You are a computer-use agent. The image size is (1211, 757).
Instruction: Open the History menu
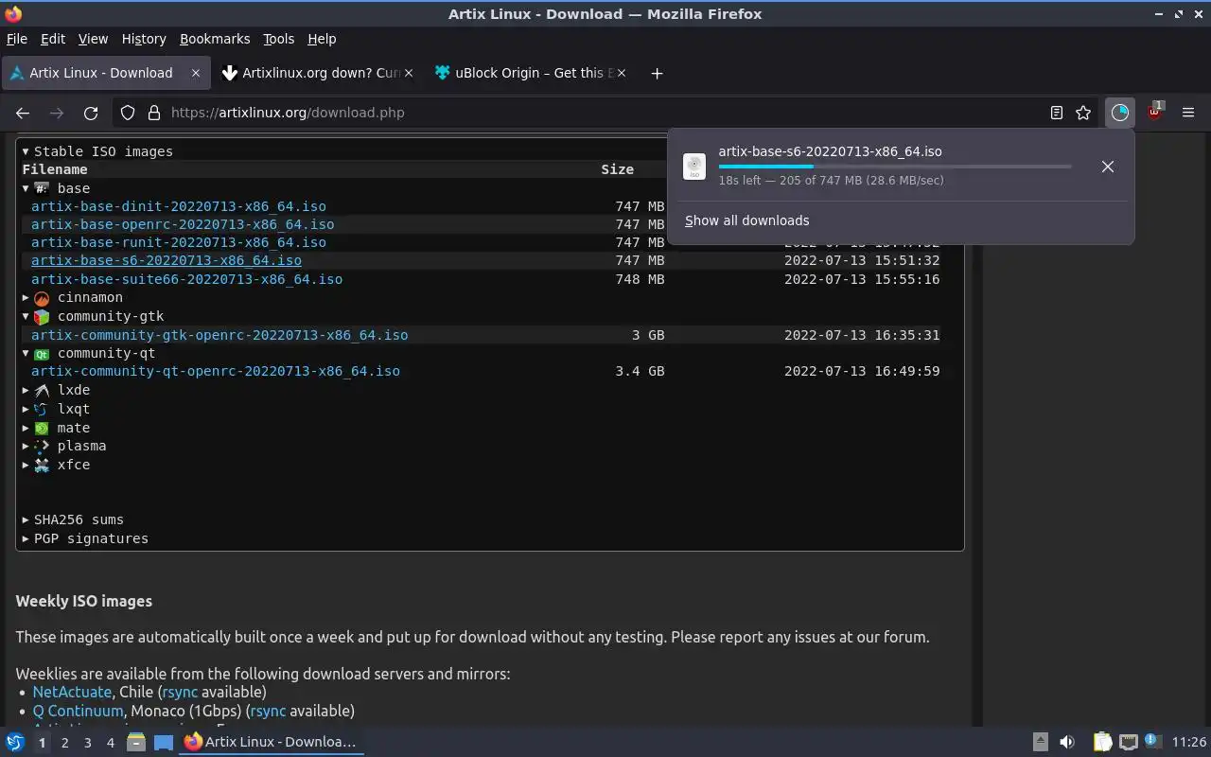144,39
